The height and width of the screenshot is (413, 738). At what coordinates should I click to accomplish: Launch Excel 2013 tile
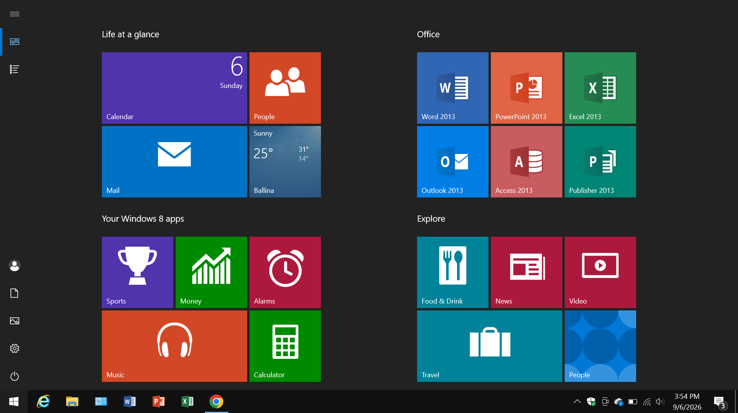[600, 88]
